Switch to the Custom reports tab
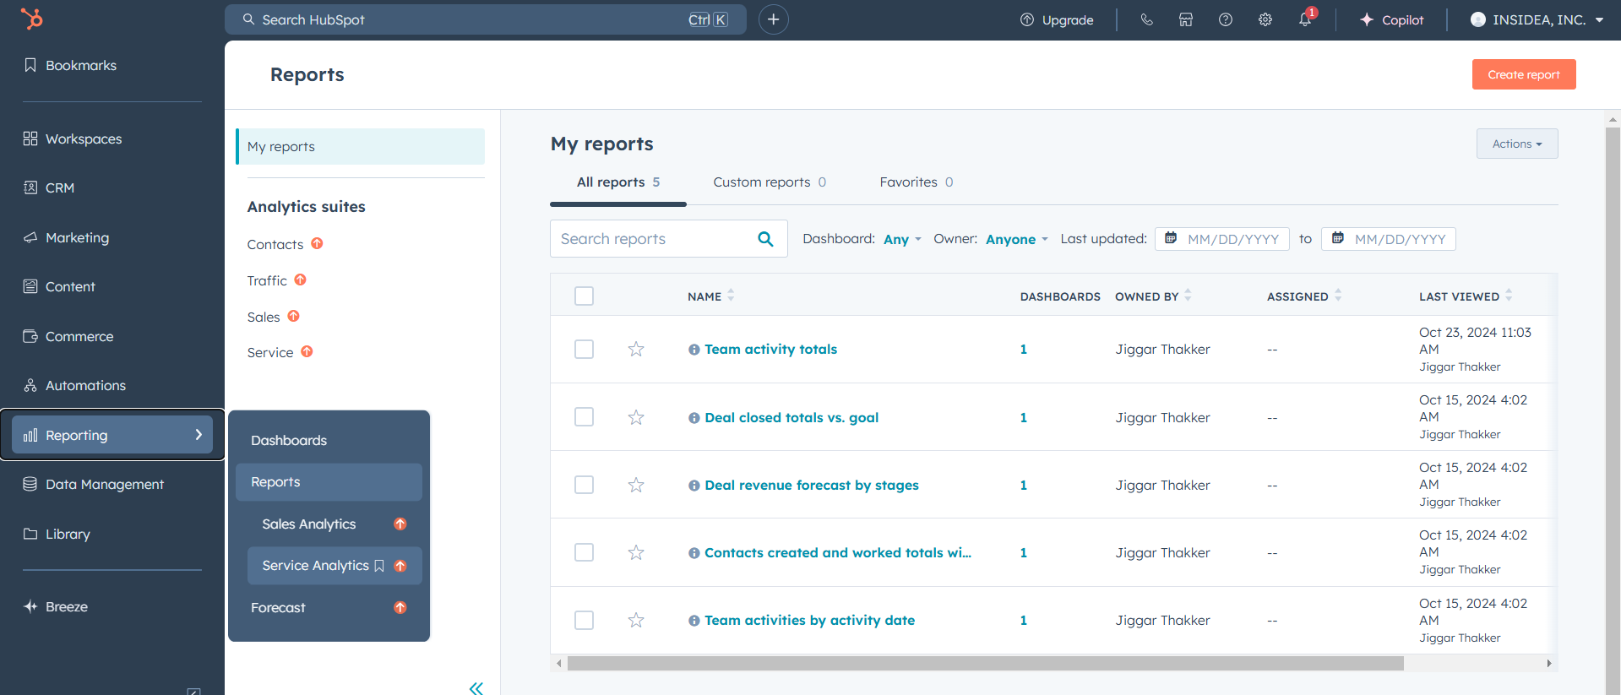The width and height of the screenshot is (1621, 695). coord(770,182)
